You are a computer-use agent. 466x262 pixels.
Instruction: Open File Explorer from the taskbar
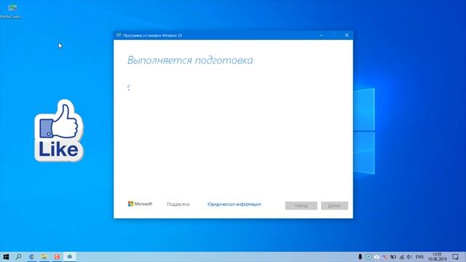(44, 257)
